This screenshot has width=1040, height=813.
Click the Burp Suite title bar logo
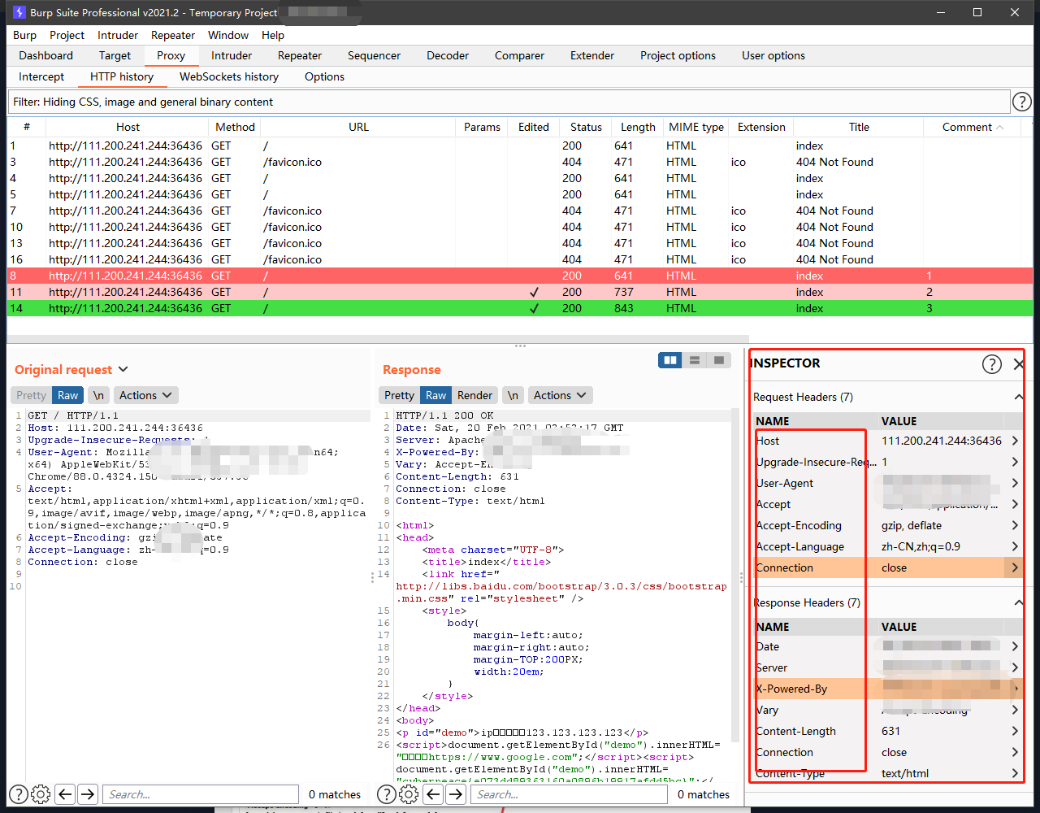click(x=19, y=12)
